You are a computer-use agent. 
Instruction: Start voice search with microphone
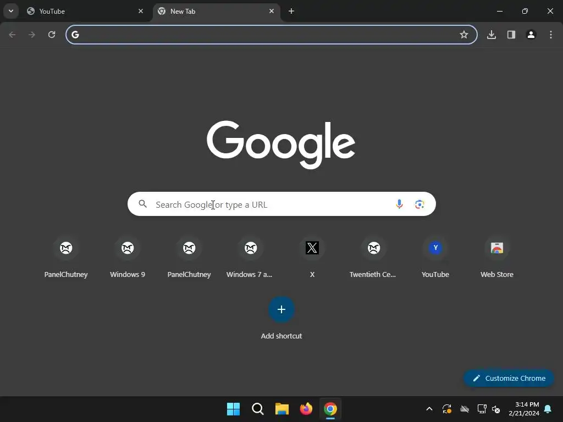pyautogui.click(x=399, y=204)
